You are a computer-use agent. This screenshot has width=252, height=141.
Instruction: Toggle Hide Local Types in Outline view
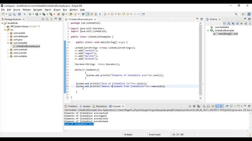(246, 23)
